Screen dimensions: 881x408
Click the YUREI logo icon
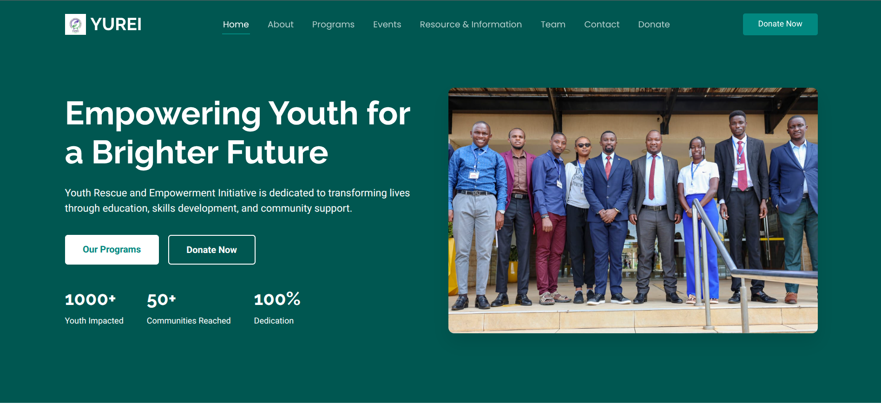click(75, 24)
